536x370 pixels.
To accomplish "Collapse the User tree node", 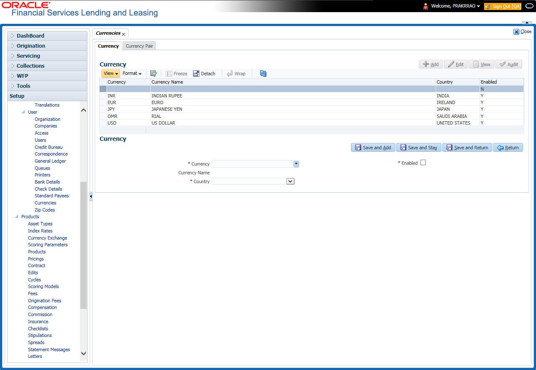I will 23,112.
